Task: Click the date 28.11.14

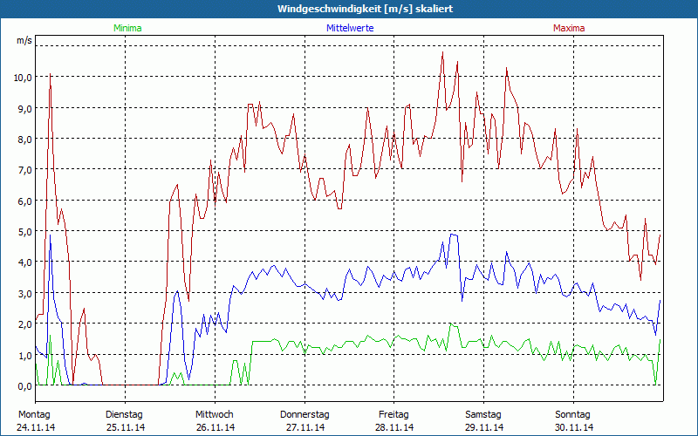Action: coord(394,427)
